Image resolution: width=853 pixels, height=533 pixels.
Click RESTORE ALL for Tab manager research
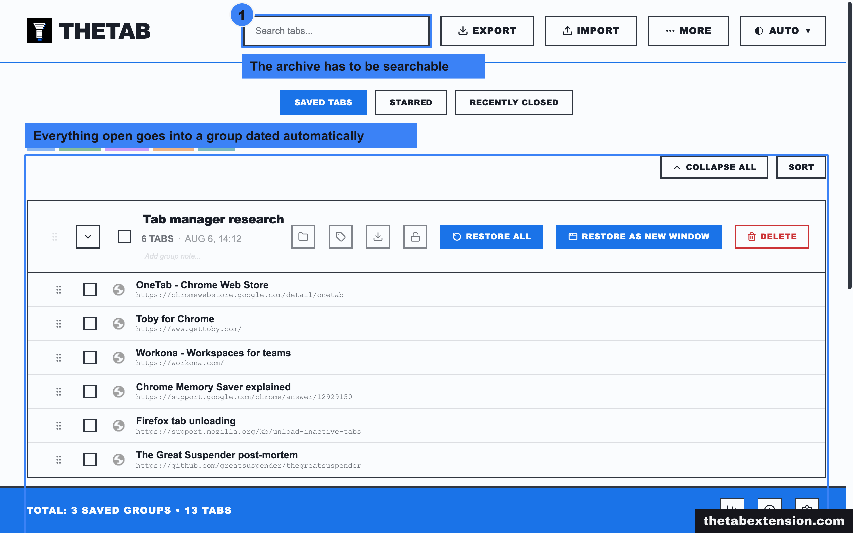[x=492, y=237]
